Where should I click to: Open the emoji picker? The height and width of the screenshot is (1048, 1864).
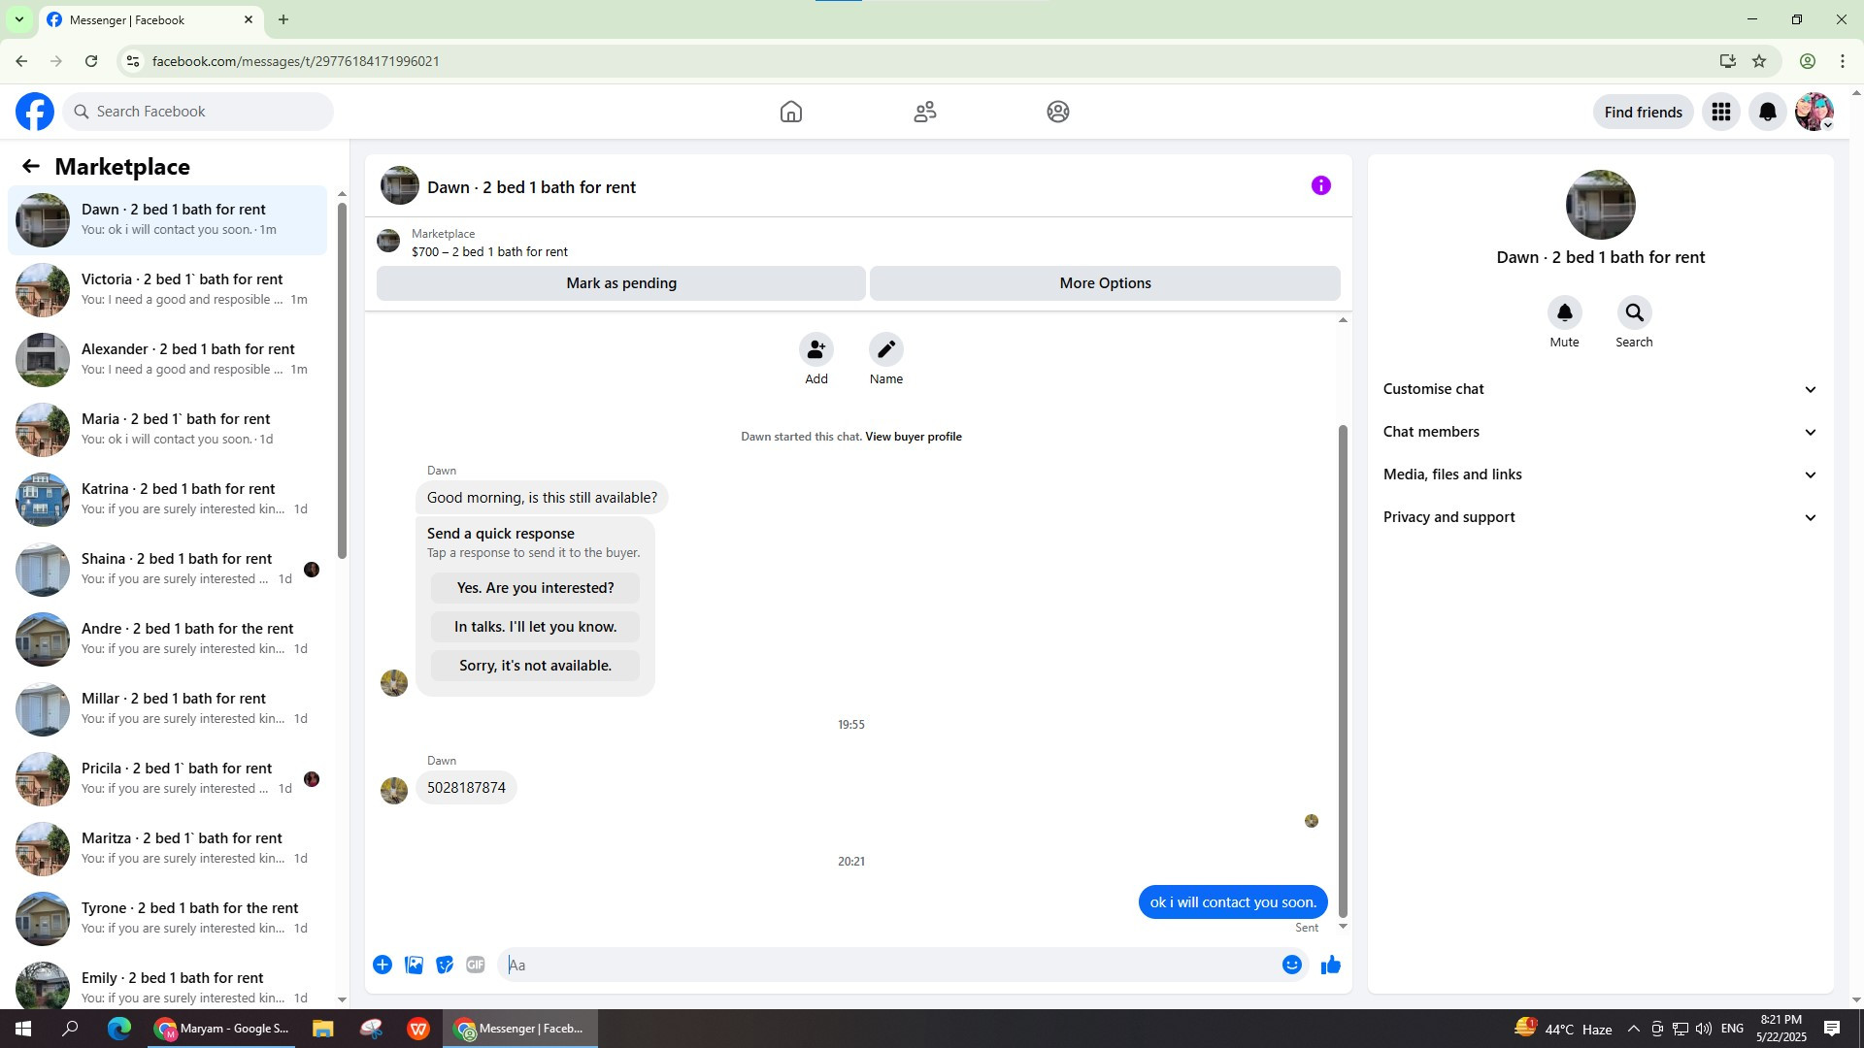tap(1292, 965)
